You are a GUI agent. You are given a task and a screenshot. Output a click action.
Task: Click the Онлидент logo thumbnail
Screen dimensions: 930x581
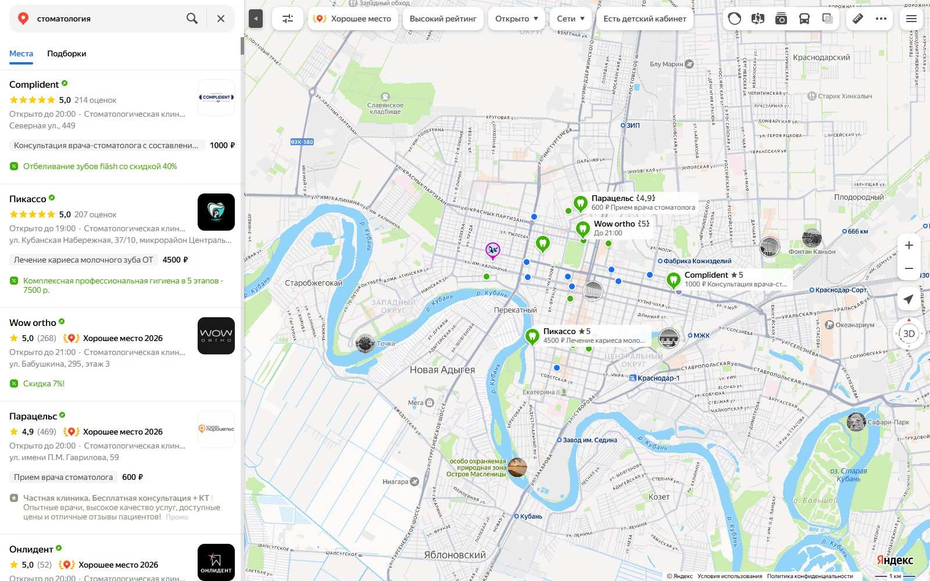click(216, 562)
